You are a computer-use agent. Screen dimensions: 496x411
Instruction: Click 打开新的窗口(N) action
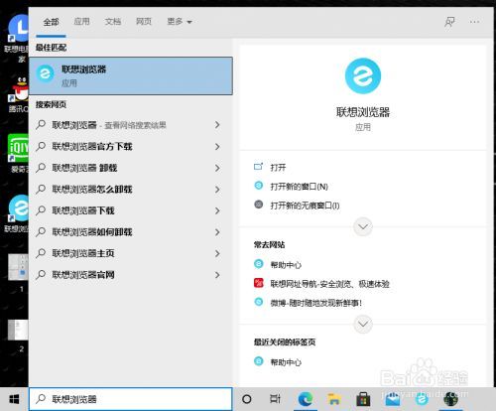click(299, 187)
